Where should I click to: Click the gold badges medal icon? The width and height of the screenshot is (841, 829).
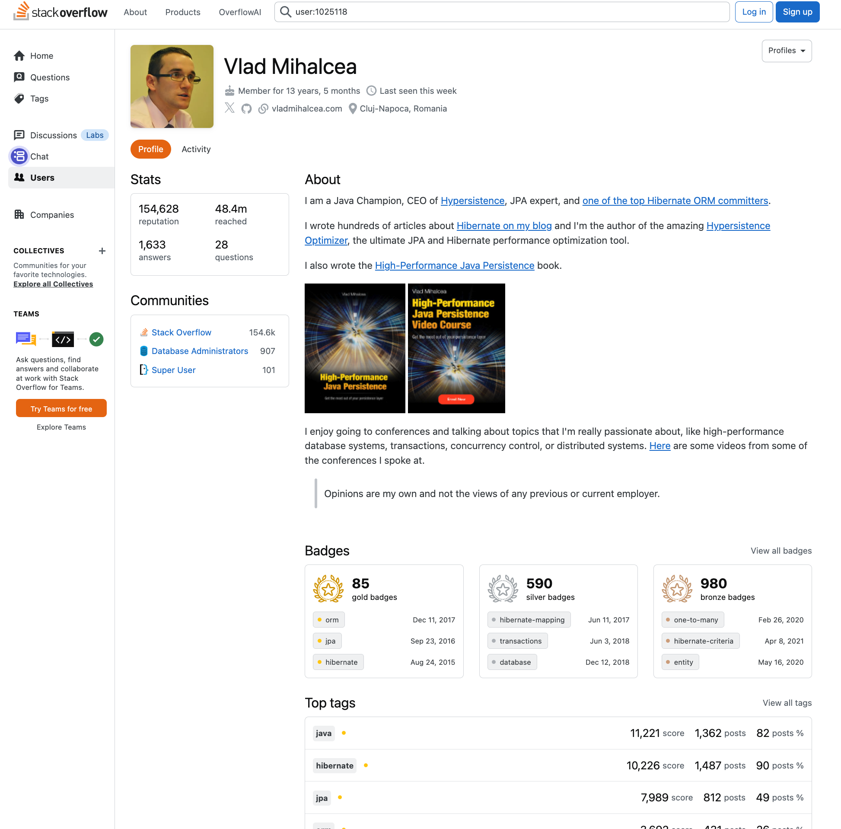(328, 589)
